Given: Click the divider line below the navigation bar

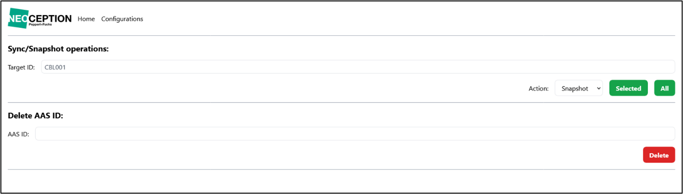Looking at the screenshot, I should [341, 35].
